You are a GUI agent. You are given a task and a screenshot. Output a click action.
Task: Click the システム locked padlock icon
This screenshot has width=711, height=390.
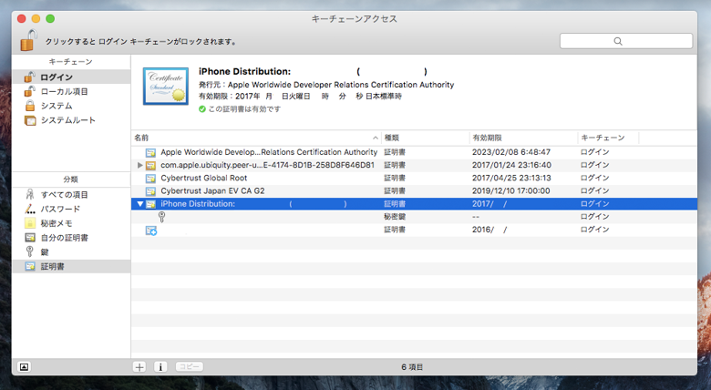point(30,106)
